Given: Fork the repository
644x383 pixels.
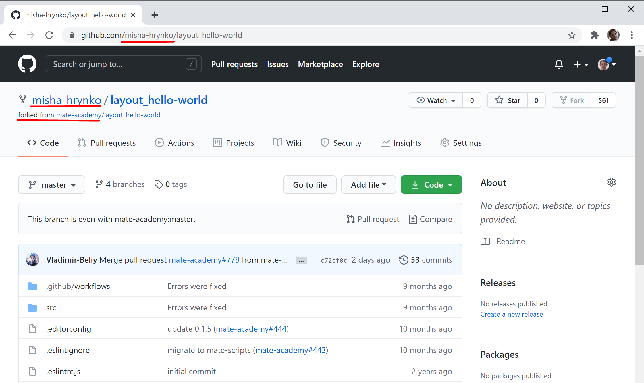Looking at the screenshot, I should pos(572,100).
